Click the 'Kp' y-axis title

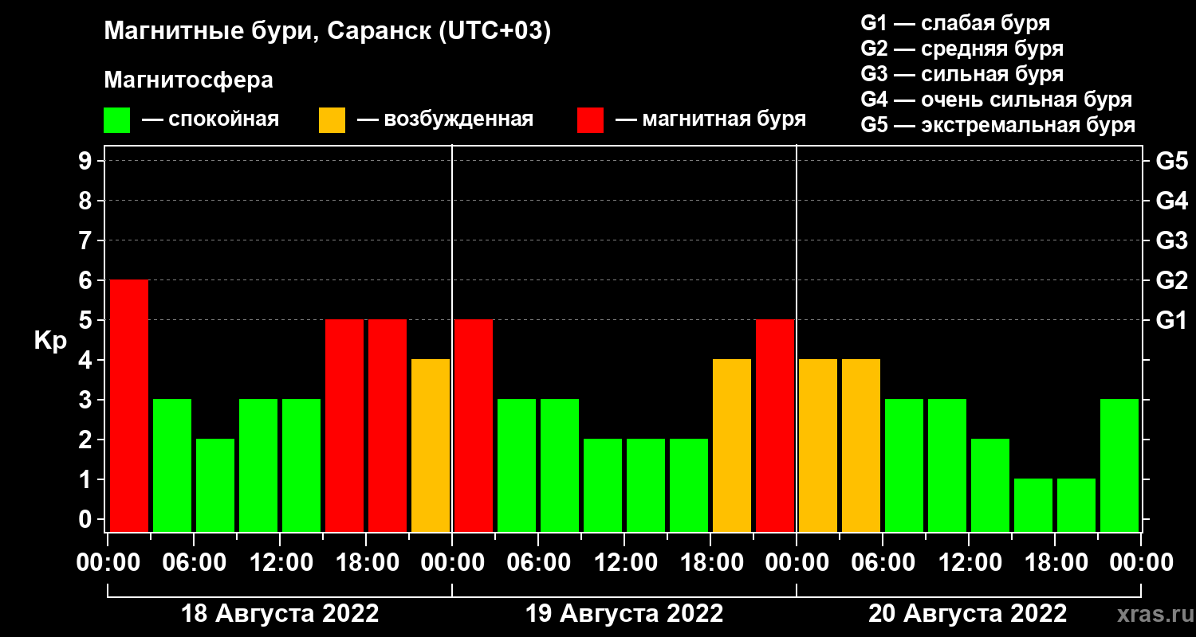[x=50, y=341]
